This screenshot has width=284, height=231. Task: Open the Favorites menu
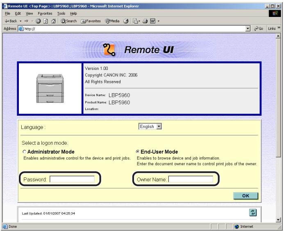(x=45, y=13)
